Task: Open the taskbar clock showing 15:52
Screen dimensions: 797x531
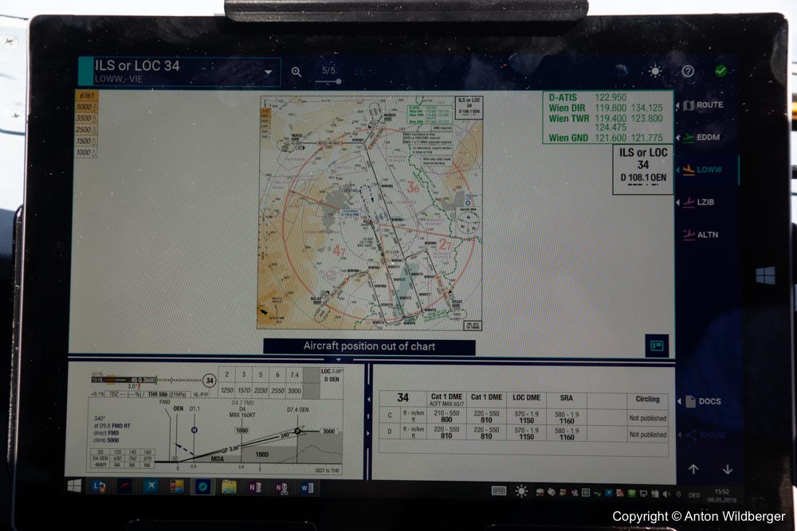Action: (721, 496)
